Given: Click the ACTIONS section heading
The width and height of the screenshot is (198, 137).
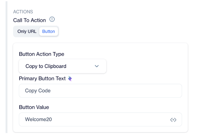Looking at the screenshot, I should (23, 12).
